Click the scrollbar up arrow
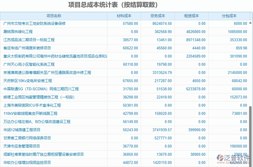 pyautogui.click(x=250, y=23)
